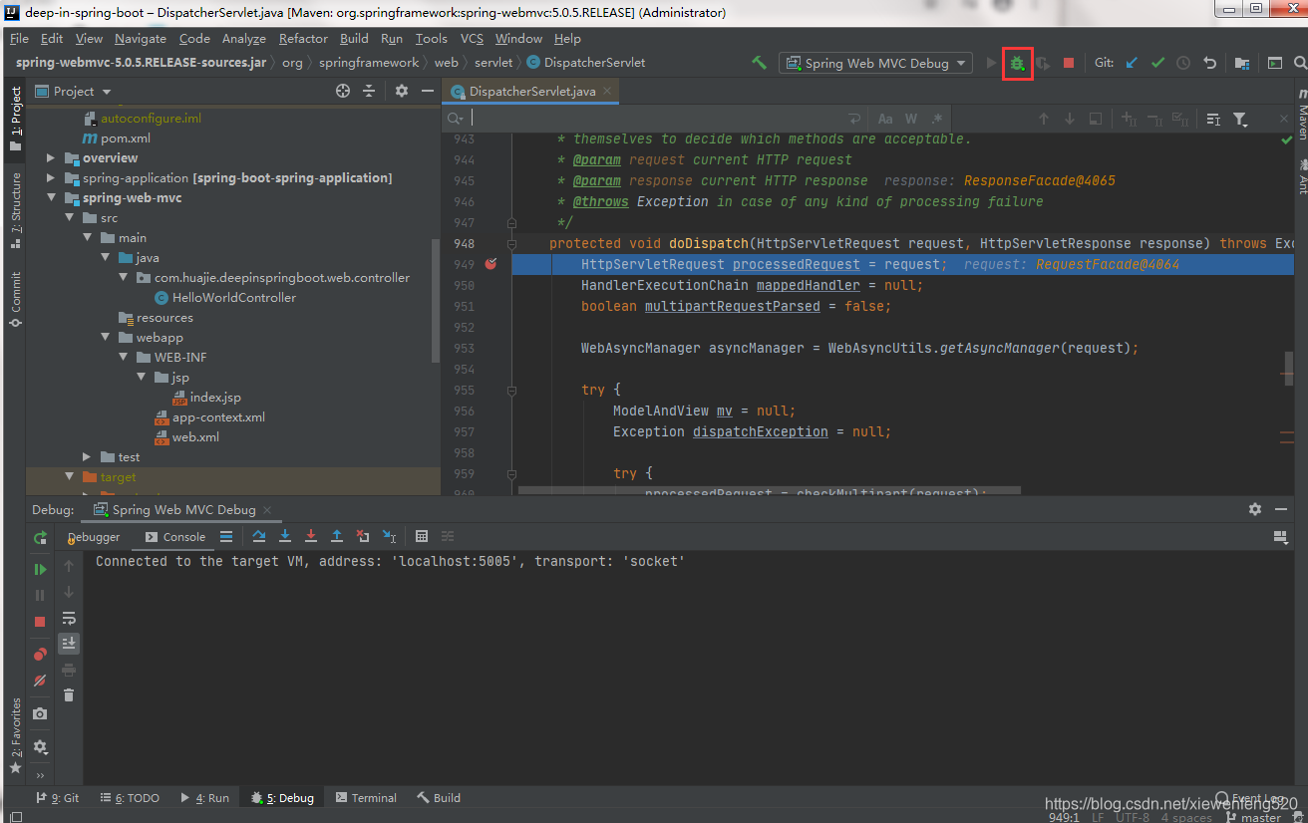The height and width of the screenshot is (823, 1308).
Task: Expand the test folder
Action: [x=87, y=457]
